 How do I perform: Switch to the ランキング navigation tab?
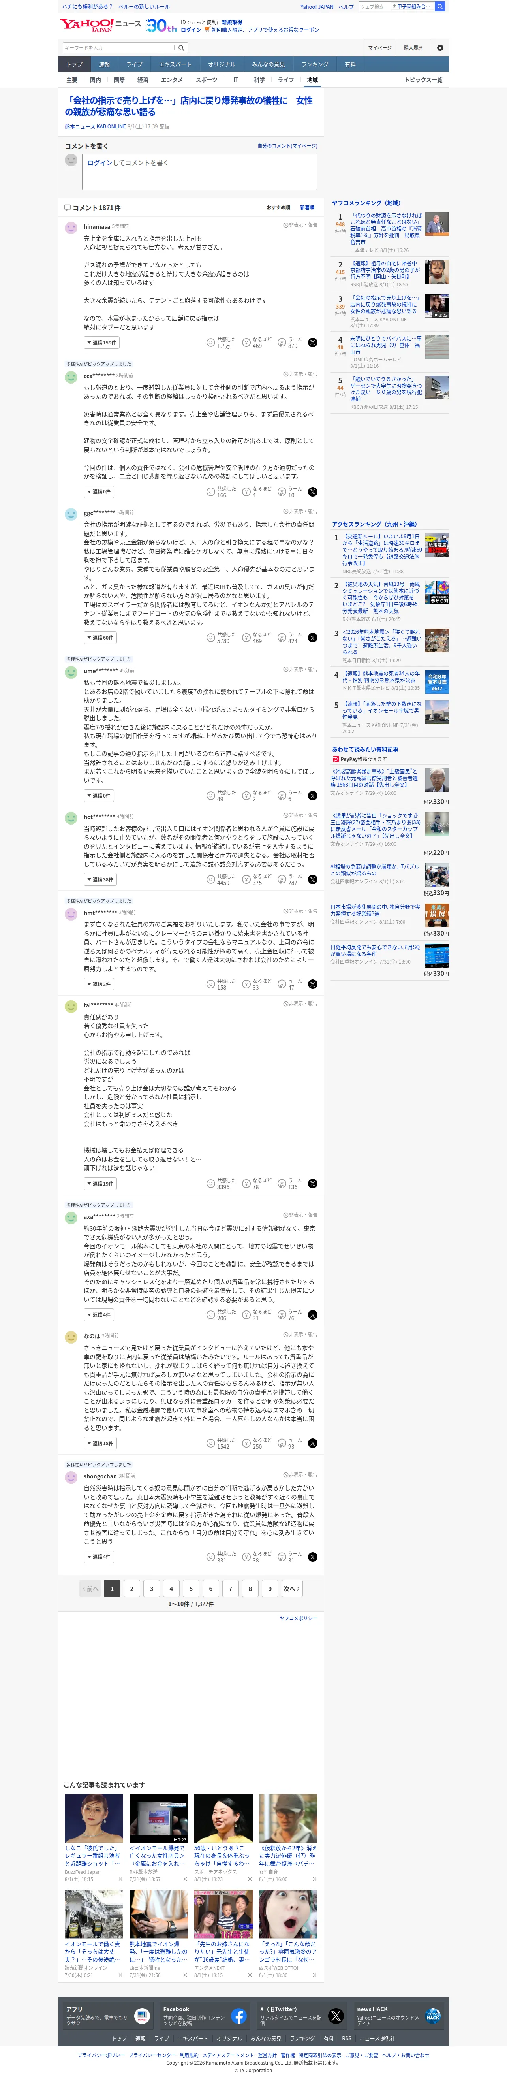(x=314, y=65)
